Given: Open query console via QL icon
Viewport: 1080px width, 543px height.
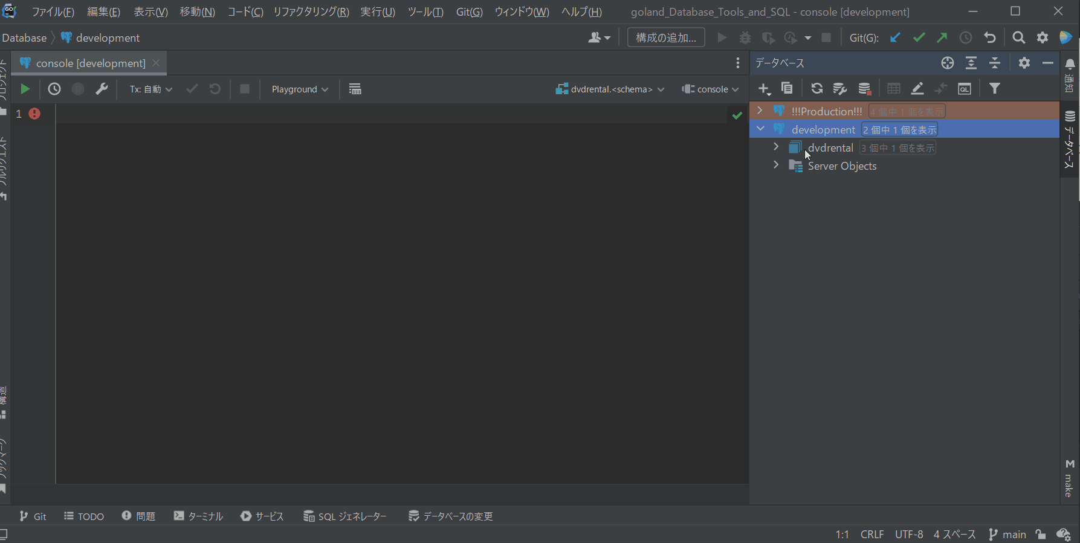Looking at the screenshot, I should pos(965,89).
